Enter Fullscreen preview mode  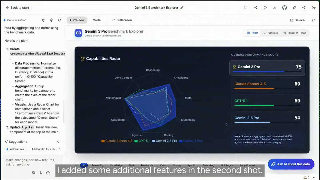(122, 20)
